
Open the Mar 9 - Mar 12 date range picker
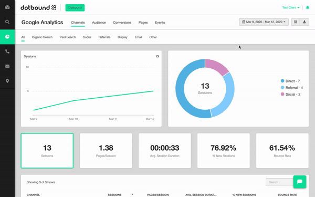[x=264, y=22]
